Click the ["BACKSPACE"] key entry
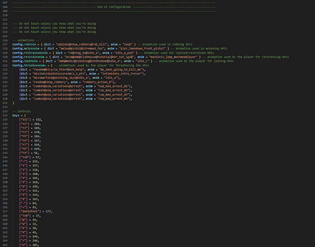Image resolution: width=315 pixels, height=247 pixels. pyautogui.click(x=30, y=211)
